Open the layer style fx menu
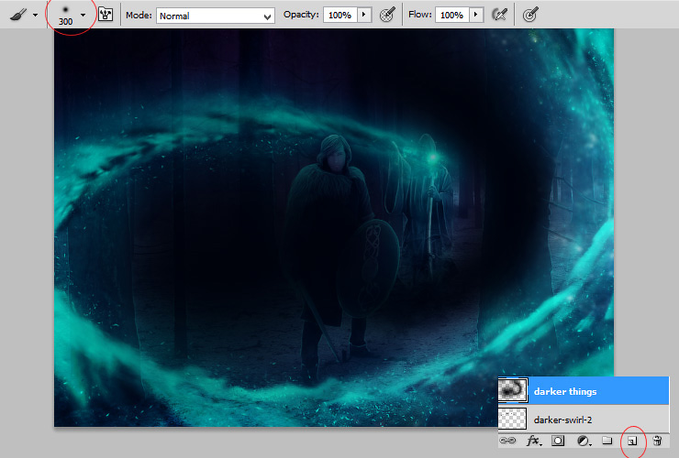This screenshot has width=679, height=458. coord(534,441)
